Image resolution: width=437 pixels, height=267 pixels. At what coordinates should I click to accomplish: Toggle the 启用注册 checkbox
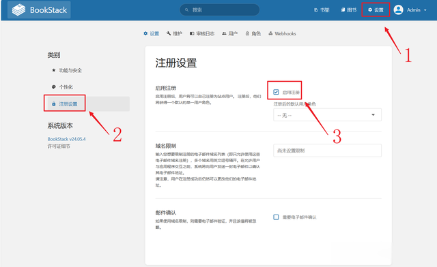point(276,92)
